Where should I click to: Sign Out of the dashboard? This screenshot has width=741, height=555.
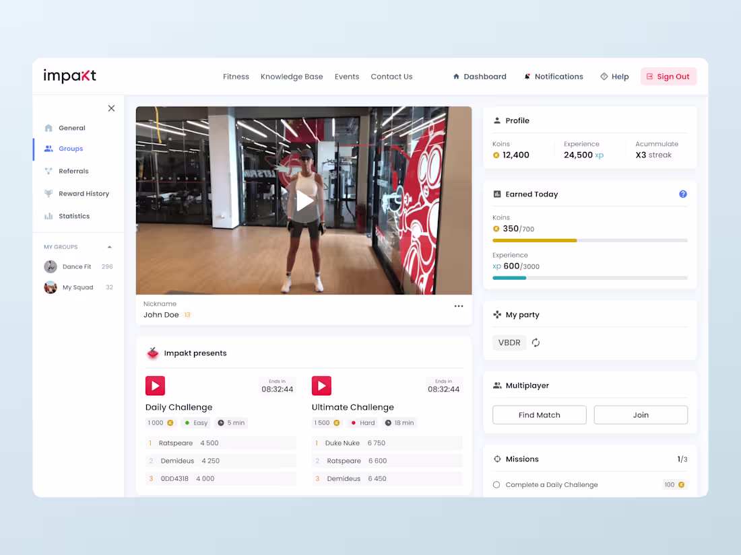[668, 76]
